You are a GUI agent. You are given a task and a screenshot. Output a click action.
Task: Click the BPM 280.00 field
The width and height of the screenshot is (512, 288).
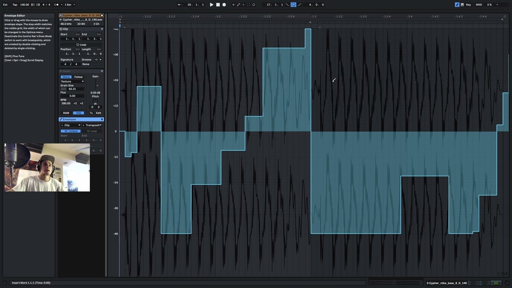coord(66,104)
